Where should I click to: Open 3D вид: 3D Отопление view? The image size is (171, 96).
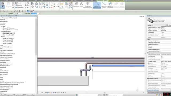coord(9,28)
